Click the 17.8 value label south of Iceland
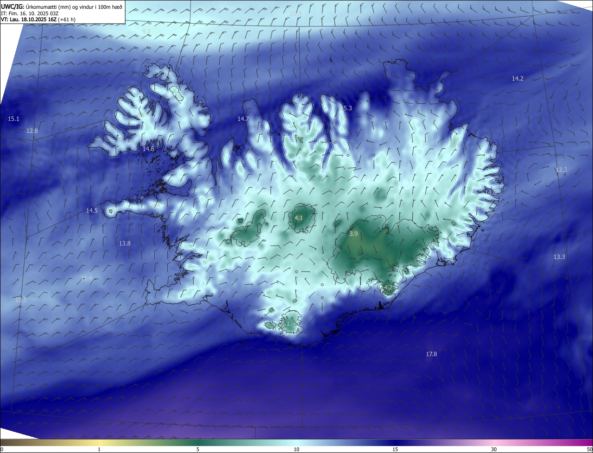 pos(431,354)
